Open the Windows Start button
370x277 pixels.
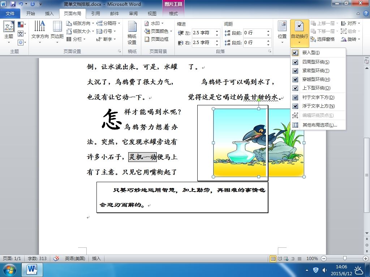click(9, 270)
